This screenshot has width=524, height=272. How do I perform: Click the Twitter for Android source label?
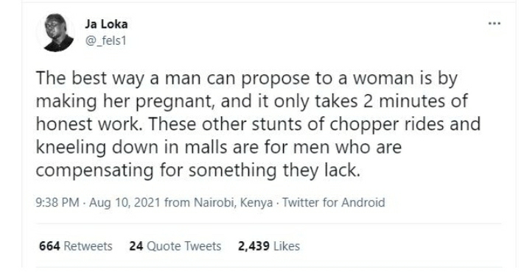pyautogui.click(x=334, y=202)
